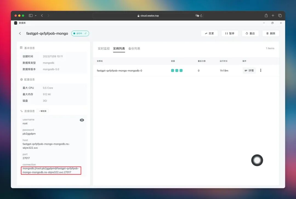The width and height of the screenshot is (296, 199).
Task: Click instance name fastgpt-qxfpfpob-mongo-mongodb-0
Action: (119, 71)
